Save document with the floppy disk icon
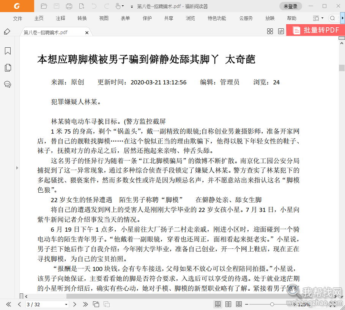The width and height of the screenshot is (345, 310). (x=57, y=6)
